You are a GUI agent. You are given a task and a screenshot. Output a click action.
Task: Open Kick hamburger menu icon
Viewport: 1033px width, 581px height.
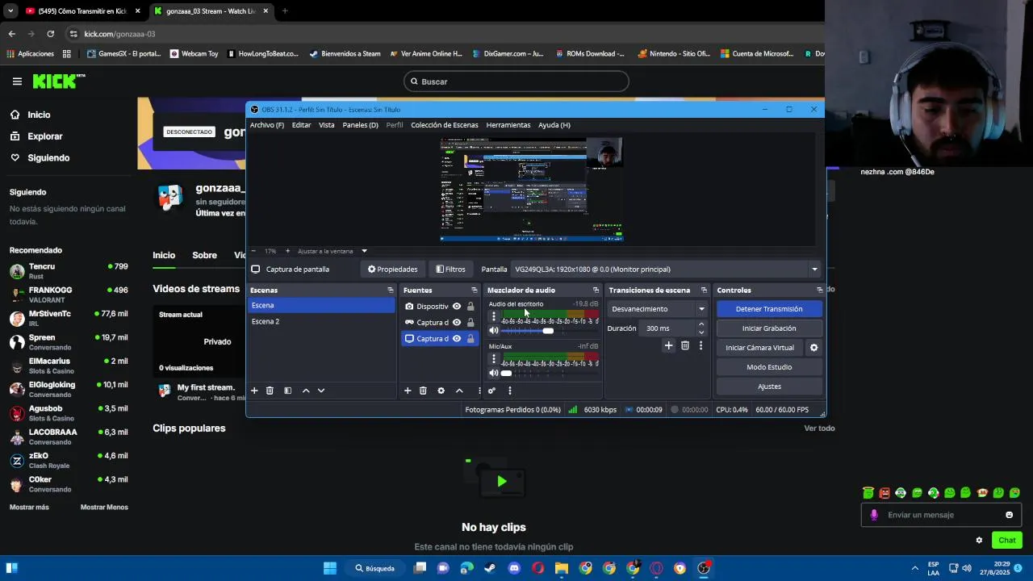click(x=17, y=82)
